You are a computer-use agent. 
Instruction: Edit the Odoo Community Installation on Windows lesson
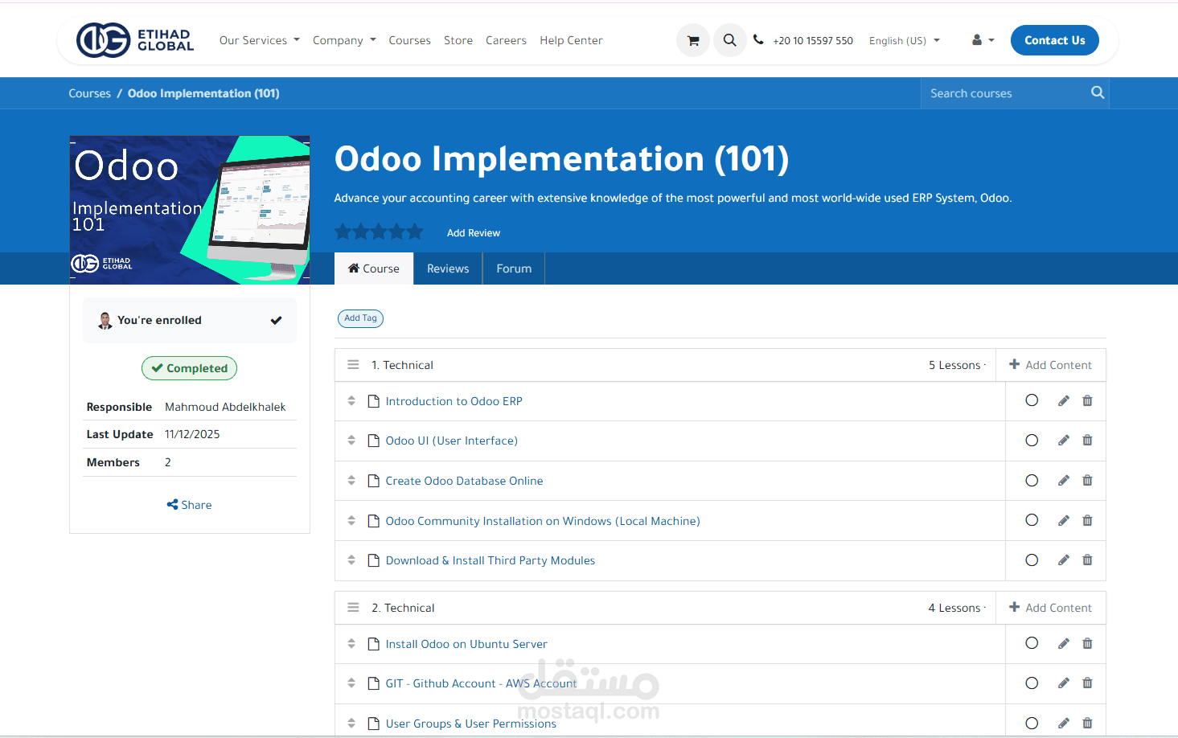tap(1063, 521)
